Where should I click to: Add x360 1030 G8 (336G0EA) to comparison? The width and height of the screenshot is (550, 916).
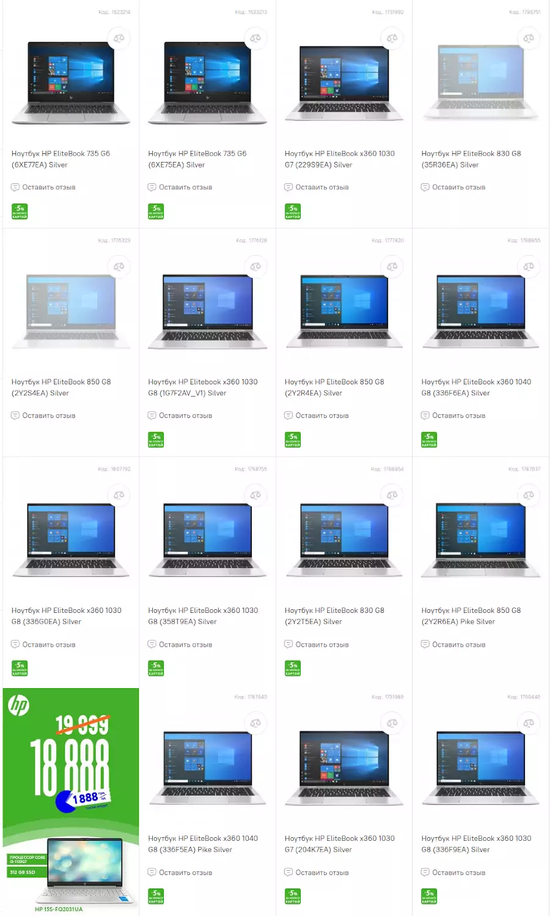119,496
